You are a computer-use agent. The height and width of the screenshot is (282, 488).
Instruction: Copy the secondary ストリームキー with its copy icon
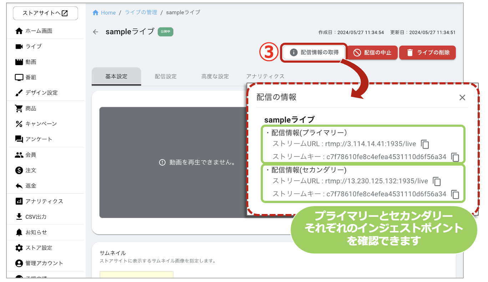455,194
